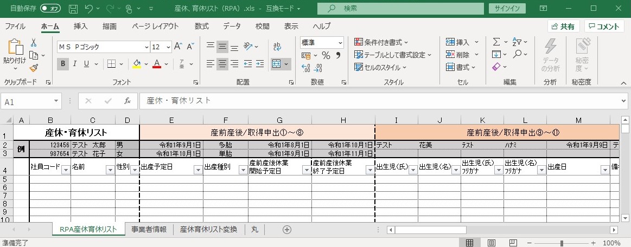Image resolution: width=631 pixels, height=247 pixels.
Task: Click the Format Painter brush icon
Action: pos(34,68)
